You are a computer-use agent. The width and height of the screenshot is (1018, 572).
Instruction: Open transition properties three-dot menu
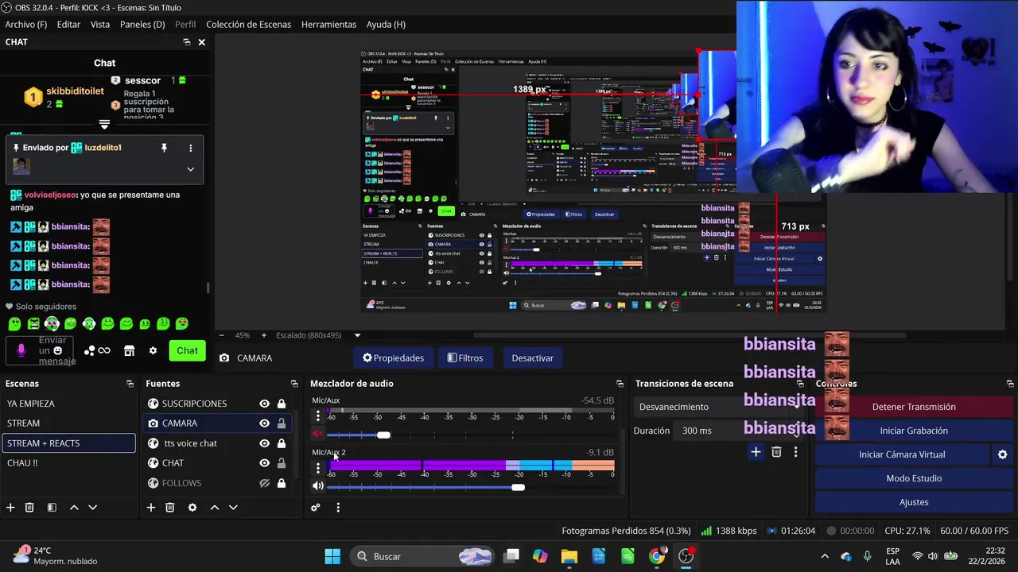tap(795, 452)
